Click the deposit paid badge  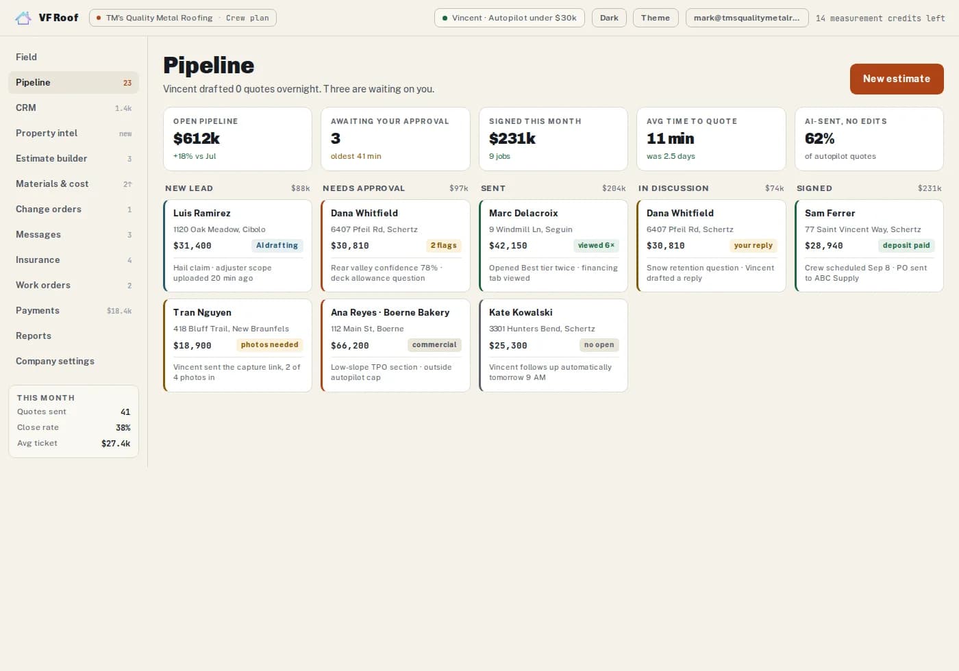906,246
